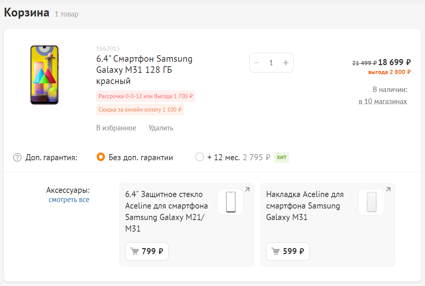
Task: Click the protective glass thumbnail image
Action: pos(230,202)
